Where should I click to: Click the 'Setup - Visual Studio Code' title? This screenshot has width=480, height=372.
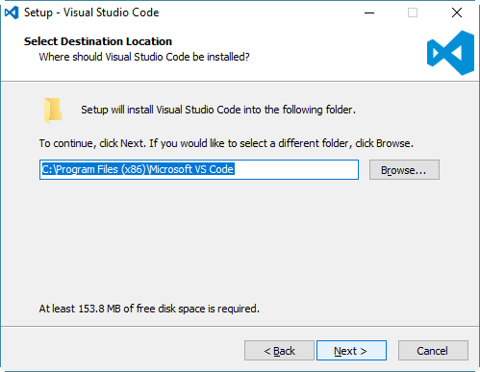(x=91, y=12)
